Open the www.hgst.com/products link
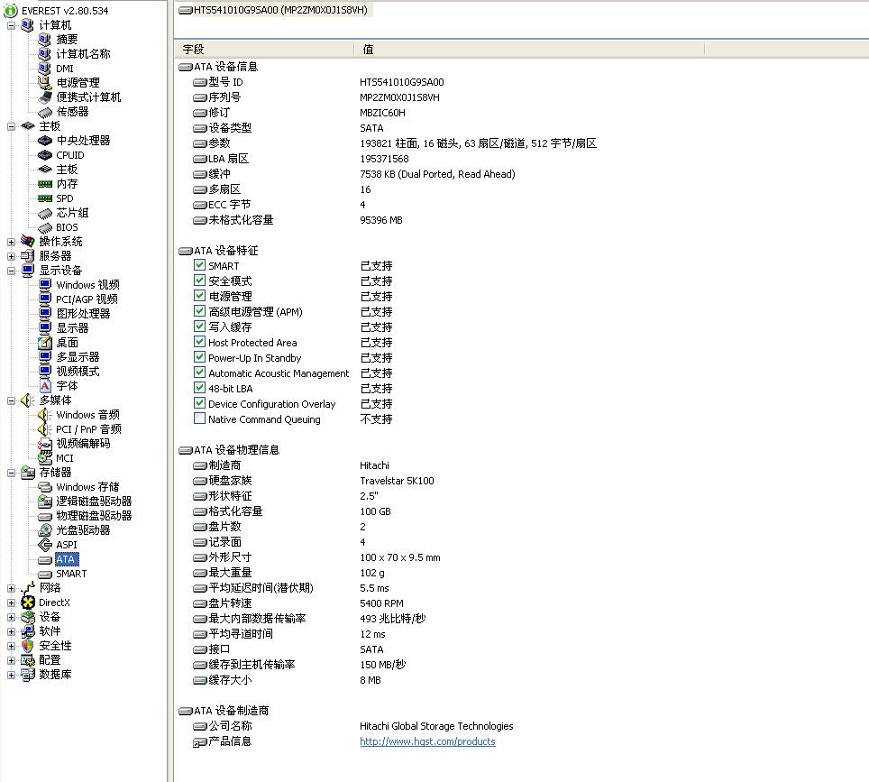The height and width of the screenshot is (782, 869). click(x=427, y=741)
